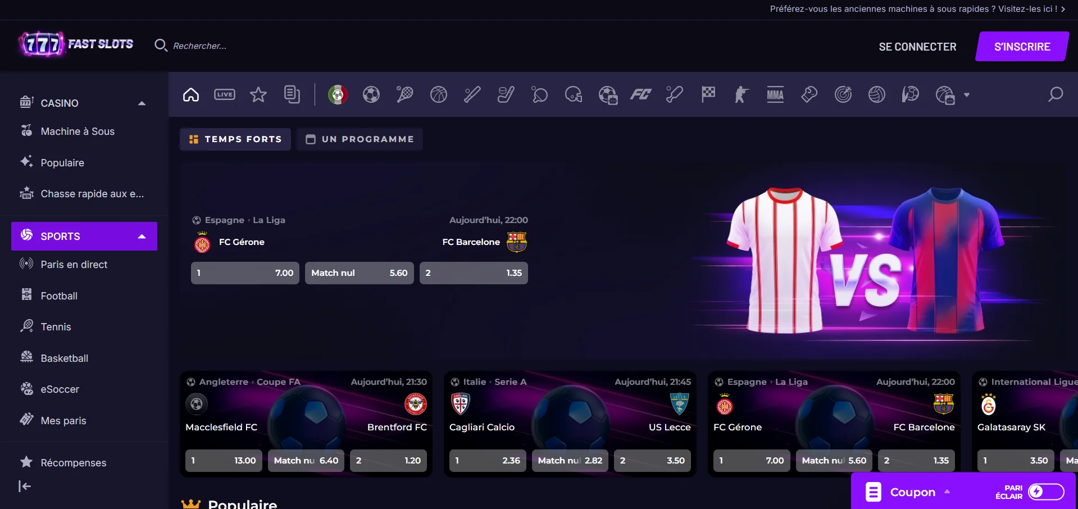
Task: Expand the Coupon panel arrow
Action: pyautogui.click(x=947, y=492)
